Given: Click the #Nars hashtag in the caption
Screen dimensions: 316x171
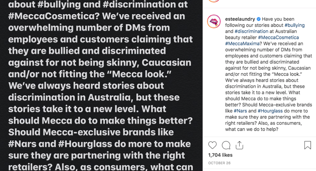Looking at the screenshot, I should click(x=240, y=111).
